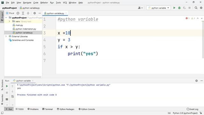Expand all in Project panel
Viewport: 204px width, 115px height.
point(23,13)
